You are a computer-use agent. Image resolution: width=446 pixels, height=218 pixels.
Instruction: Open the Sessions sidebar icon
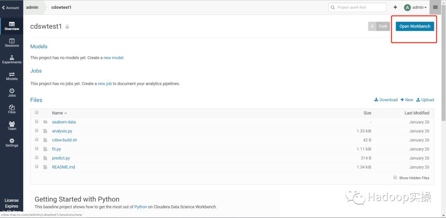click(12, 42)
